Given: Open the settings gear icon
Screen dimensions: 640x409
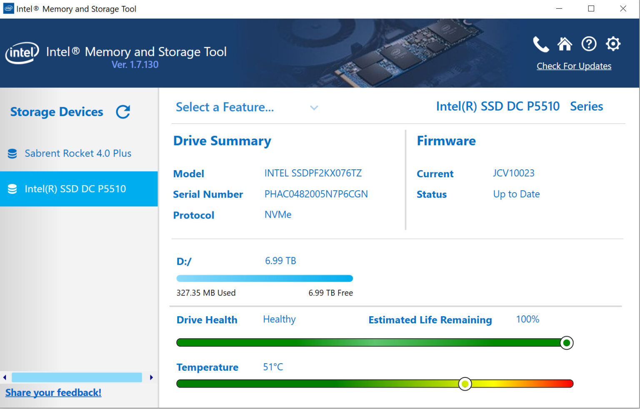Looking at the screenshot, I should [613, 44].
